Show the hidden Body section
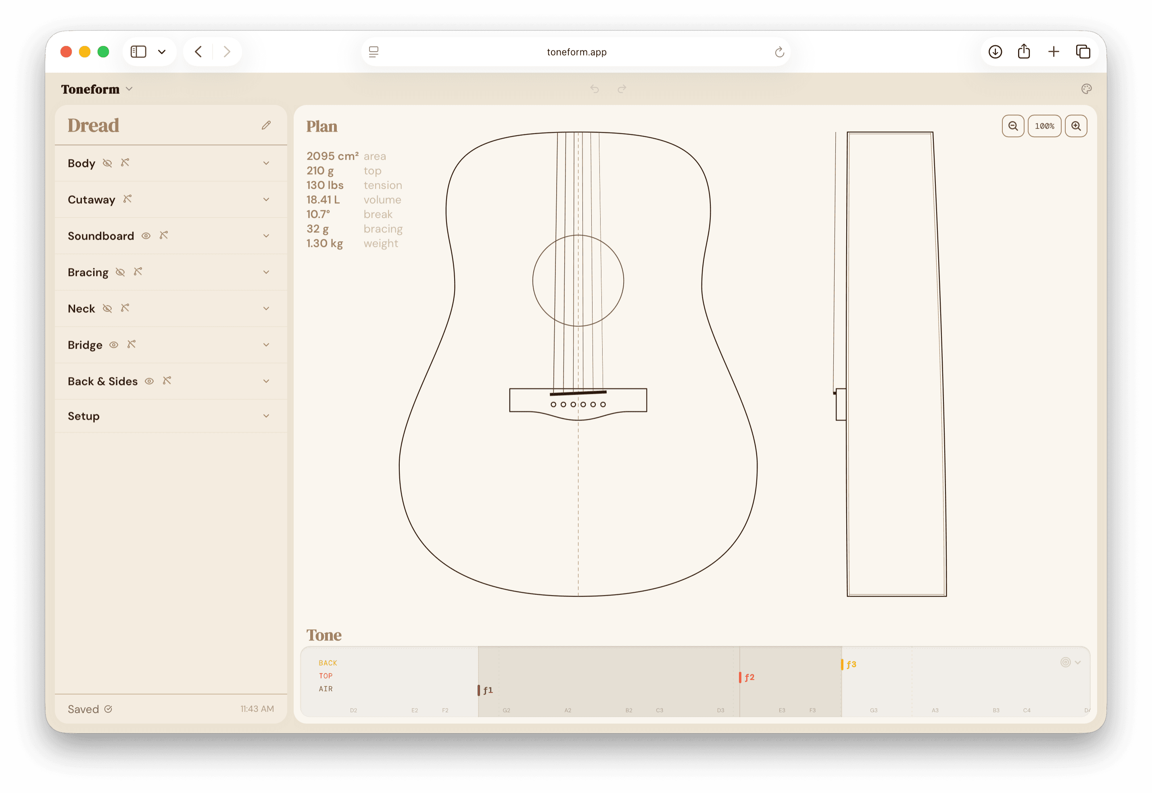Screen dimensions: 1152x793 pyautogui.click(x=107, y=163)
